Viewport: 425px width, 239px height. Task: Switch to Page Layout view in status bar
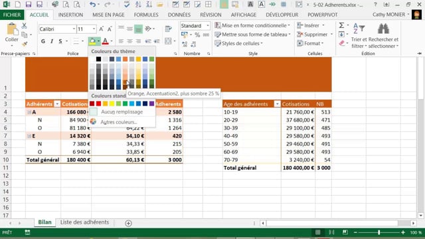click(x=331, y=232)
